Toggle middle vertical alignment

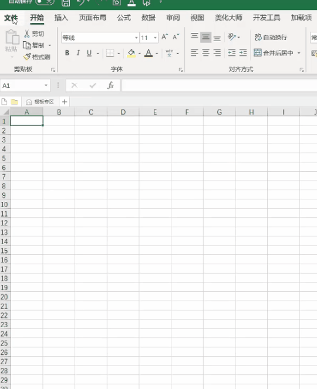tap(205, 37)
